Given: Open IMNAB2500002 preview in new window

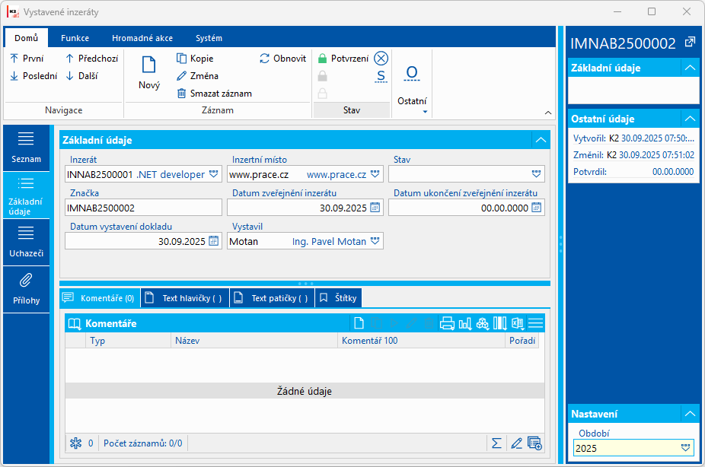Looking at the screenshot, I should [x=690, y=43].
